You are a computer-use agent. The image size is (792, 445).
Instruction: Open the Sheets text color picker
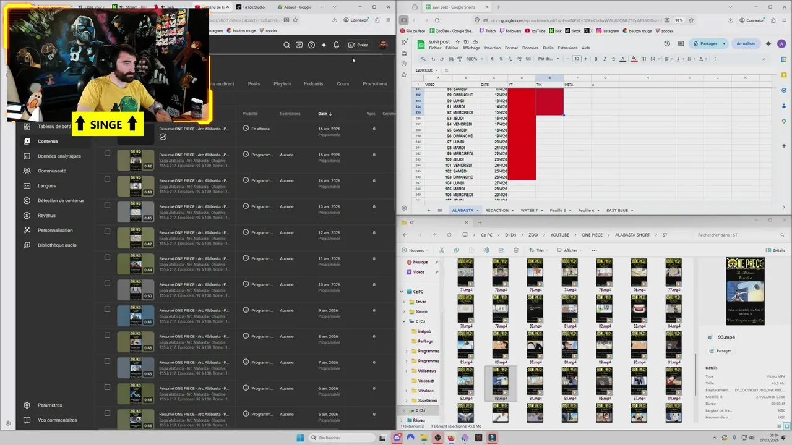click(x=624, y=59)
